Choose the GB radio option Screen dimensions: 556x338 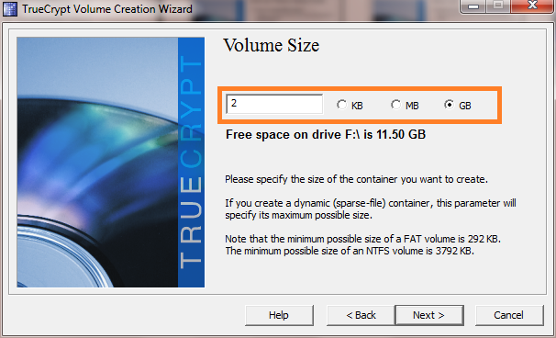(450, 105)
